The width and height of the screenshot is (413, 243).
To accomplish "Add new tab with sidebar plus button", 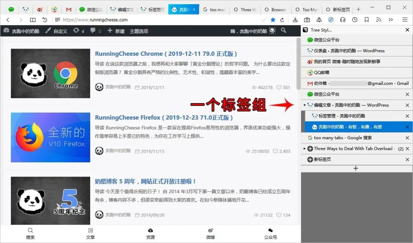I will coord(356,168).
